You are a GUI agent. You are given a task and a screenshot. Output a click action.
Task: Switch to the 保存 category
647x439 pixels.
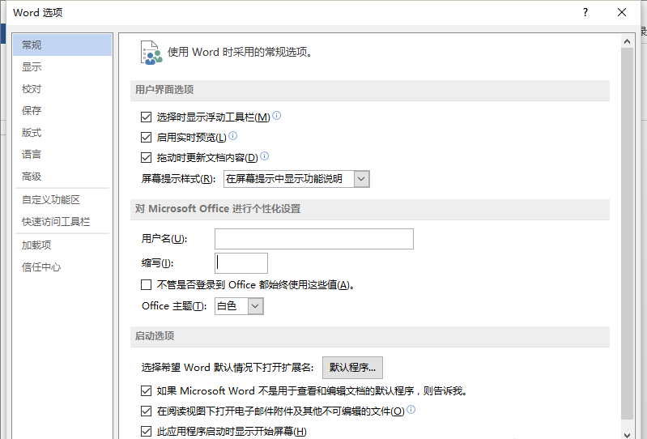(x=62, y=111)
